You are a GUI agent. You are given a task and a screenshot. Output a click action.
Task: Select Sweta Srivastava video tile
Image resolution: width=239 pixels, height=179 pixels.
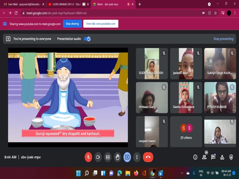tap(186, 98)
